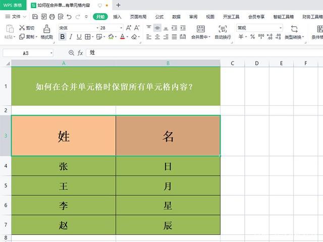This screenshot has width=323, height=242.
Task: Click the percent style icon
Action: (253, 37)
